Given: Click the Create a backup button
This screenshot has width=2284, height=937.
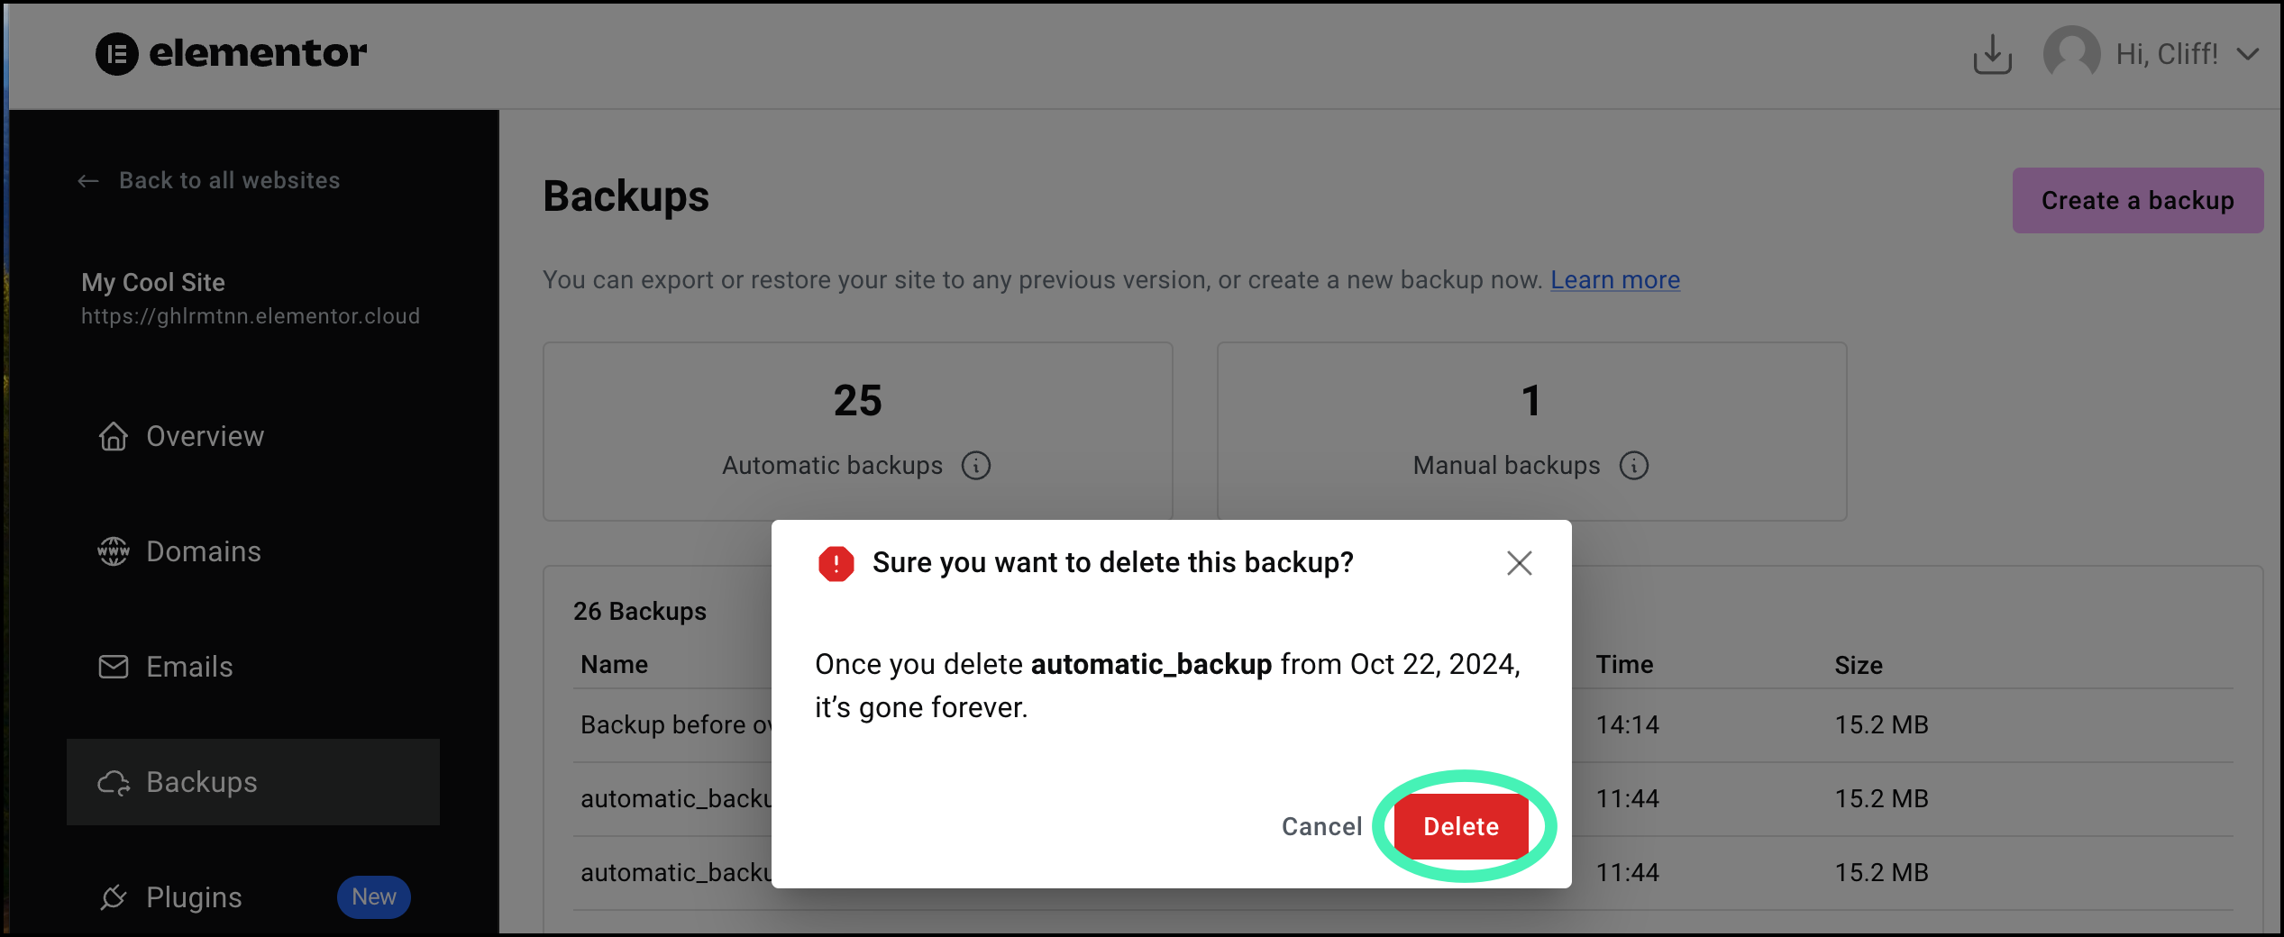Looking at the screenshot, I should [2138, 200].
